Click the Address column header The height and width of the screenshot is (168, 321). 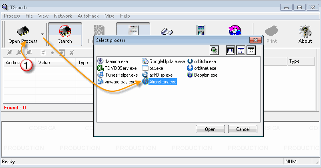click(20, 63)
